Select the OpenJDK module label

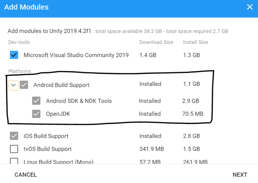pyautogui.click(x=58, y=114)
